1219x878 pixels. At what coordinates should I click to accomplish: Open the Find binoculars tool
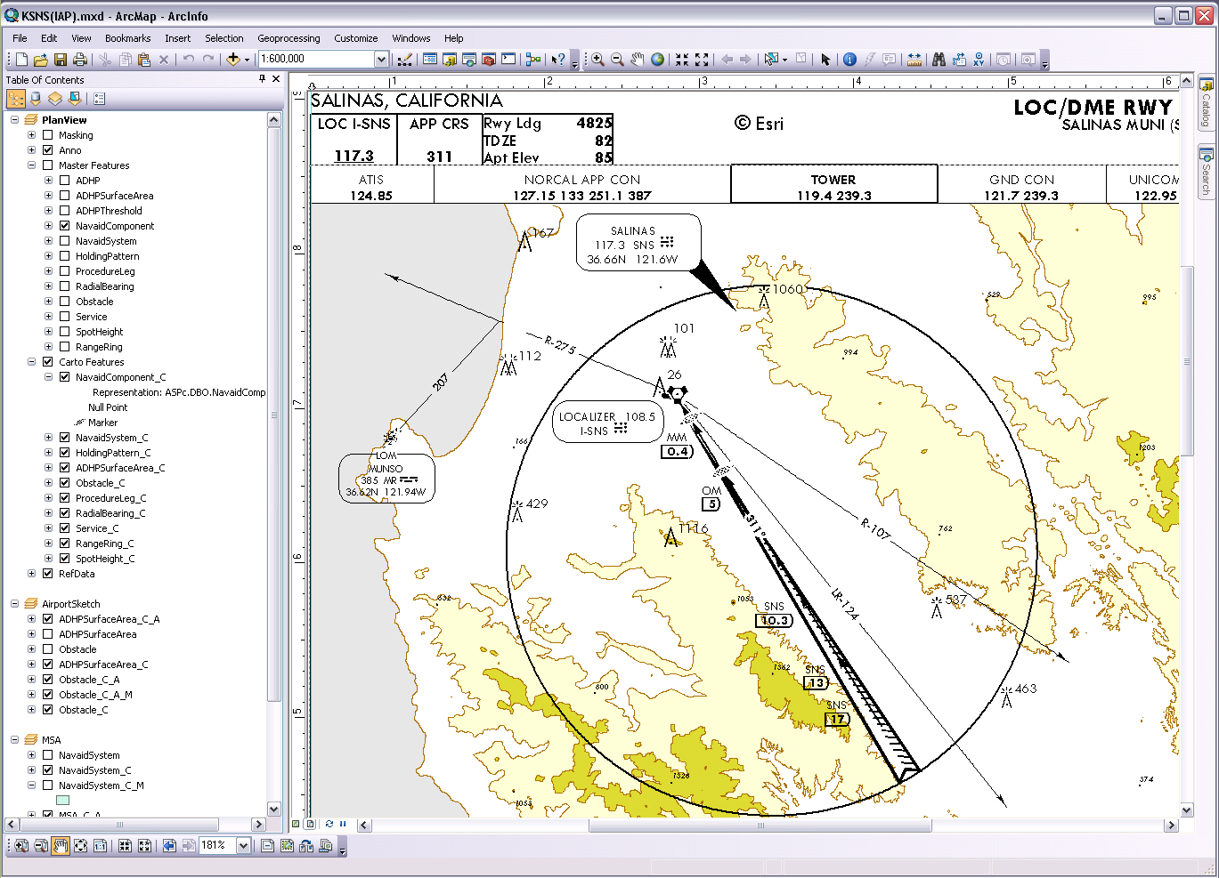point(939,60)
